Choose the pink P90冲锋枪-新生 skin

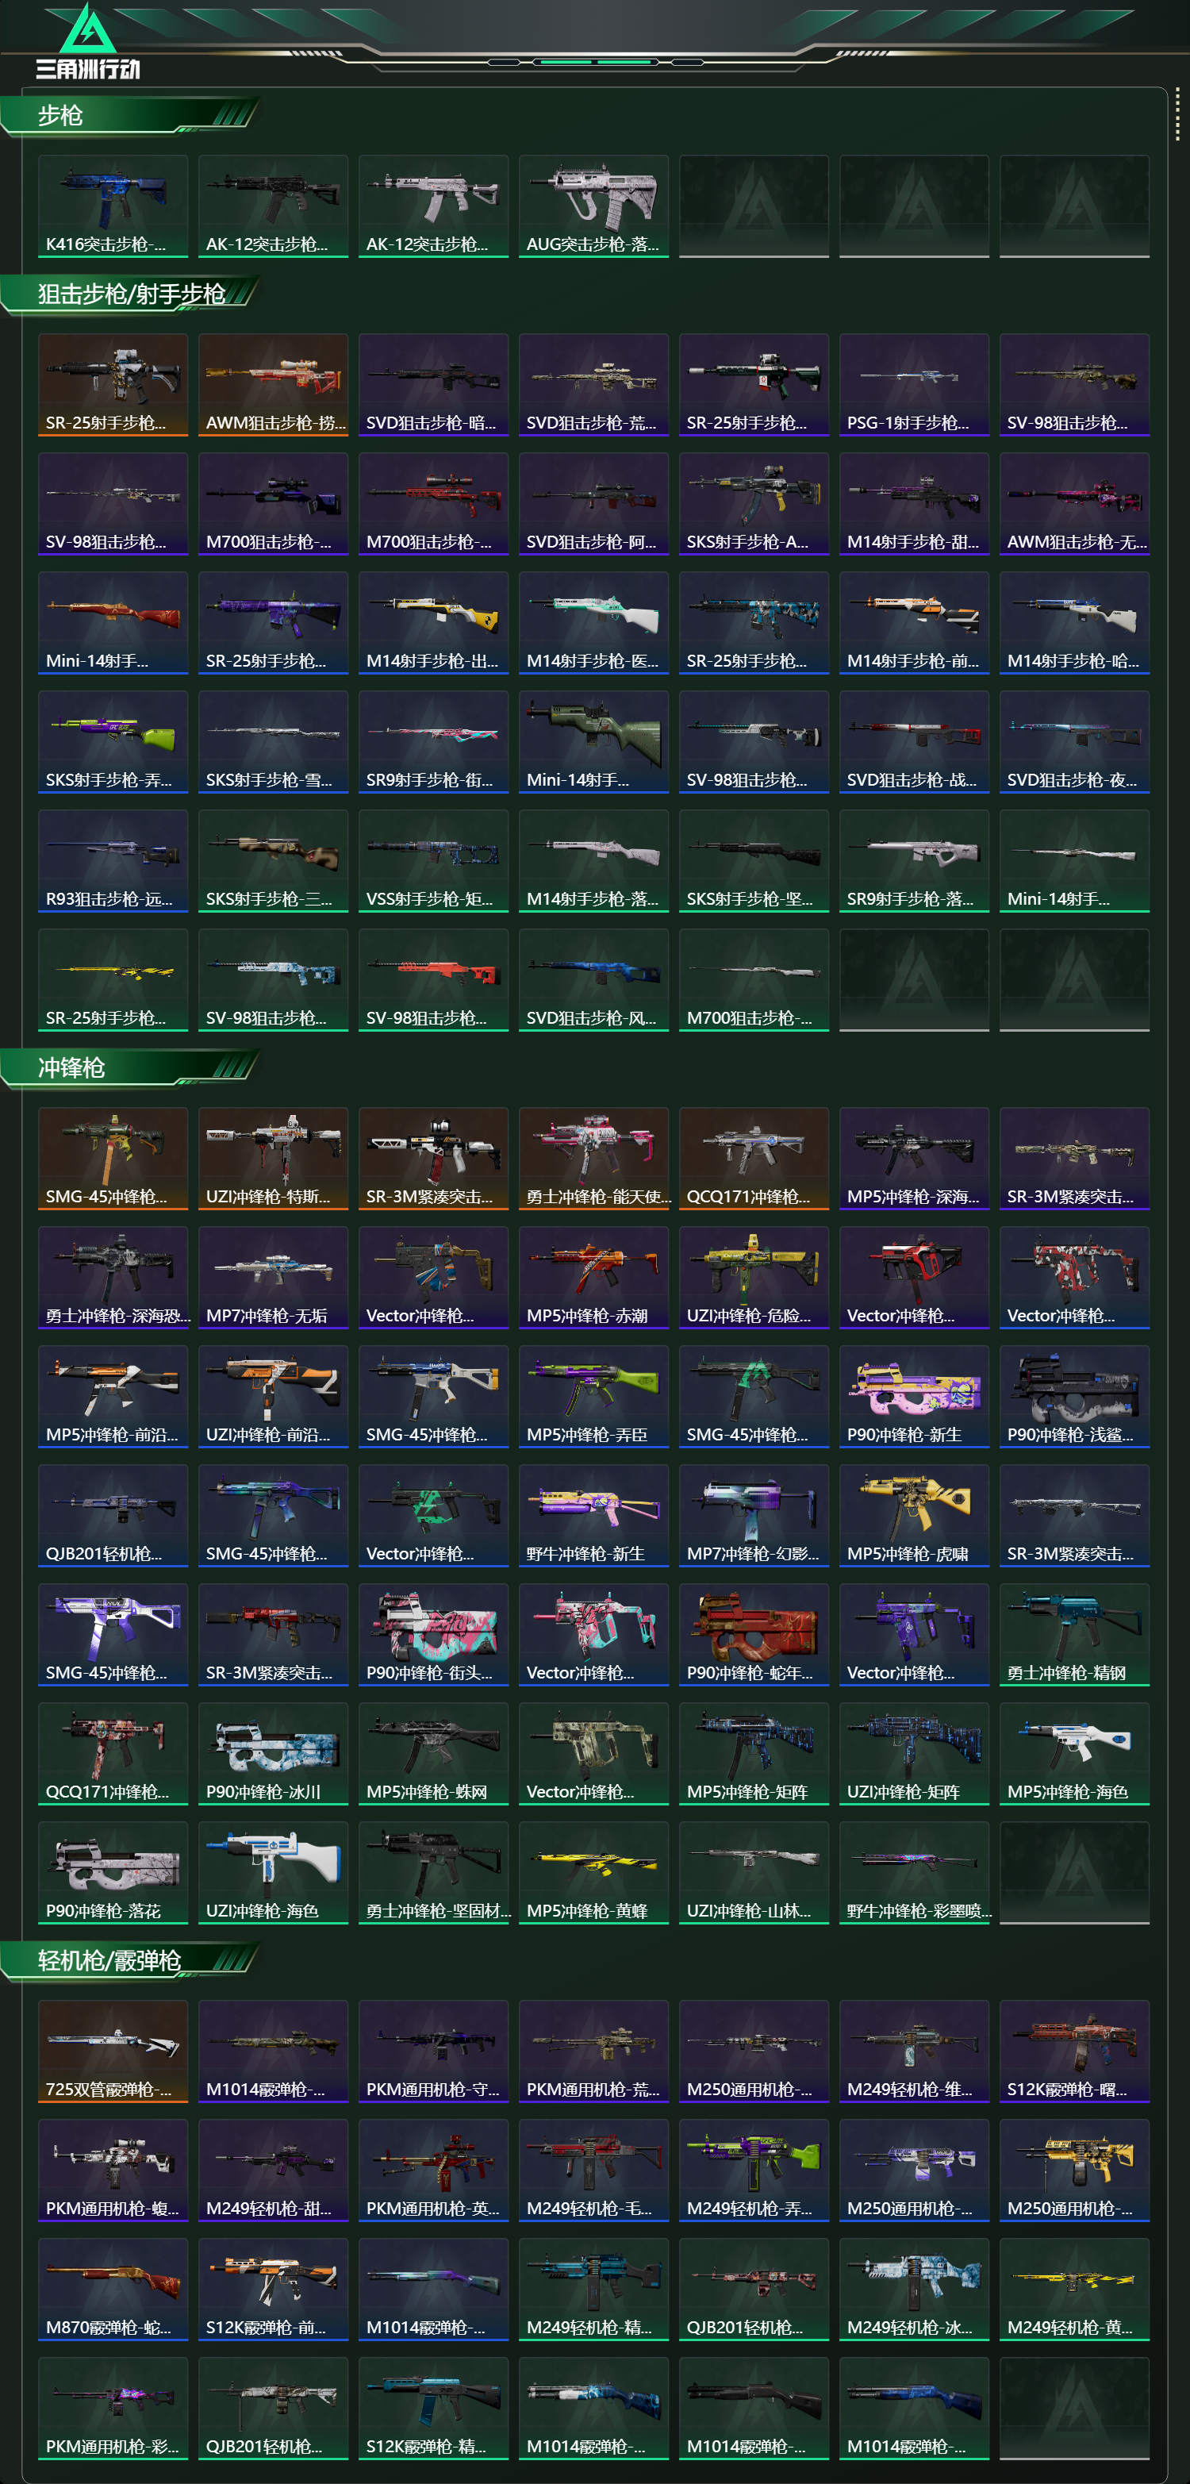pos(913,1396)
